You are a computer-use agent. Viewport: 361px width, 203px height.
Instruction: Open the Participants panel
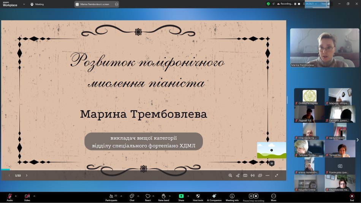(x=111, y=196)
